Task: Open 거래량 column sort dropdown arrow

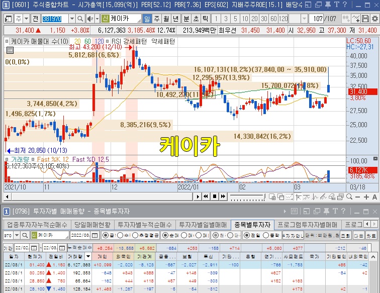Action: [88, 256]
